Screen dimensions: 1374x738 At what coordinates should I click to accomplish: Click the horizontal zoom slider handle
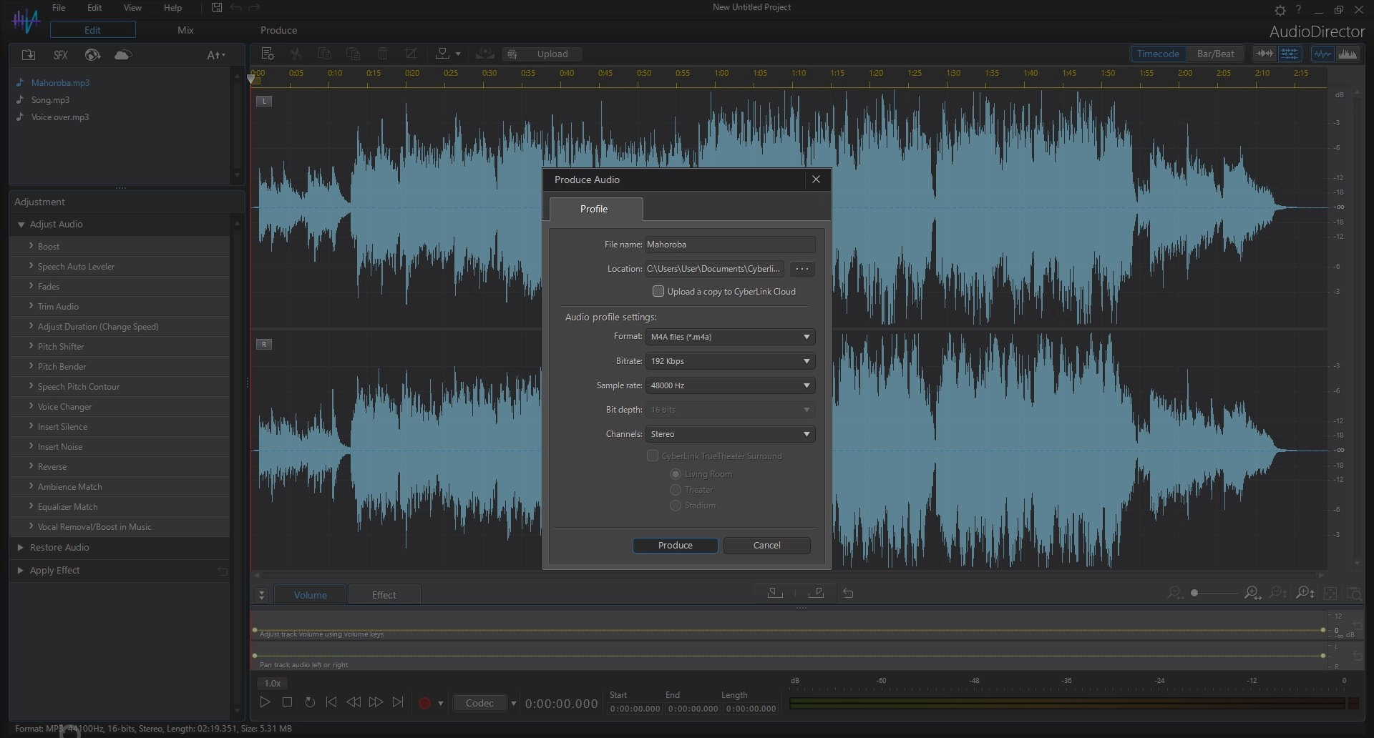coord(1194,593)
